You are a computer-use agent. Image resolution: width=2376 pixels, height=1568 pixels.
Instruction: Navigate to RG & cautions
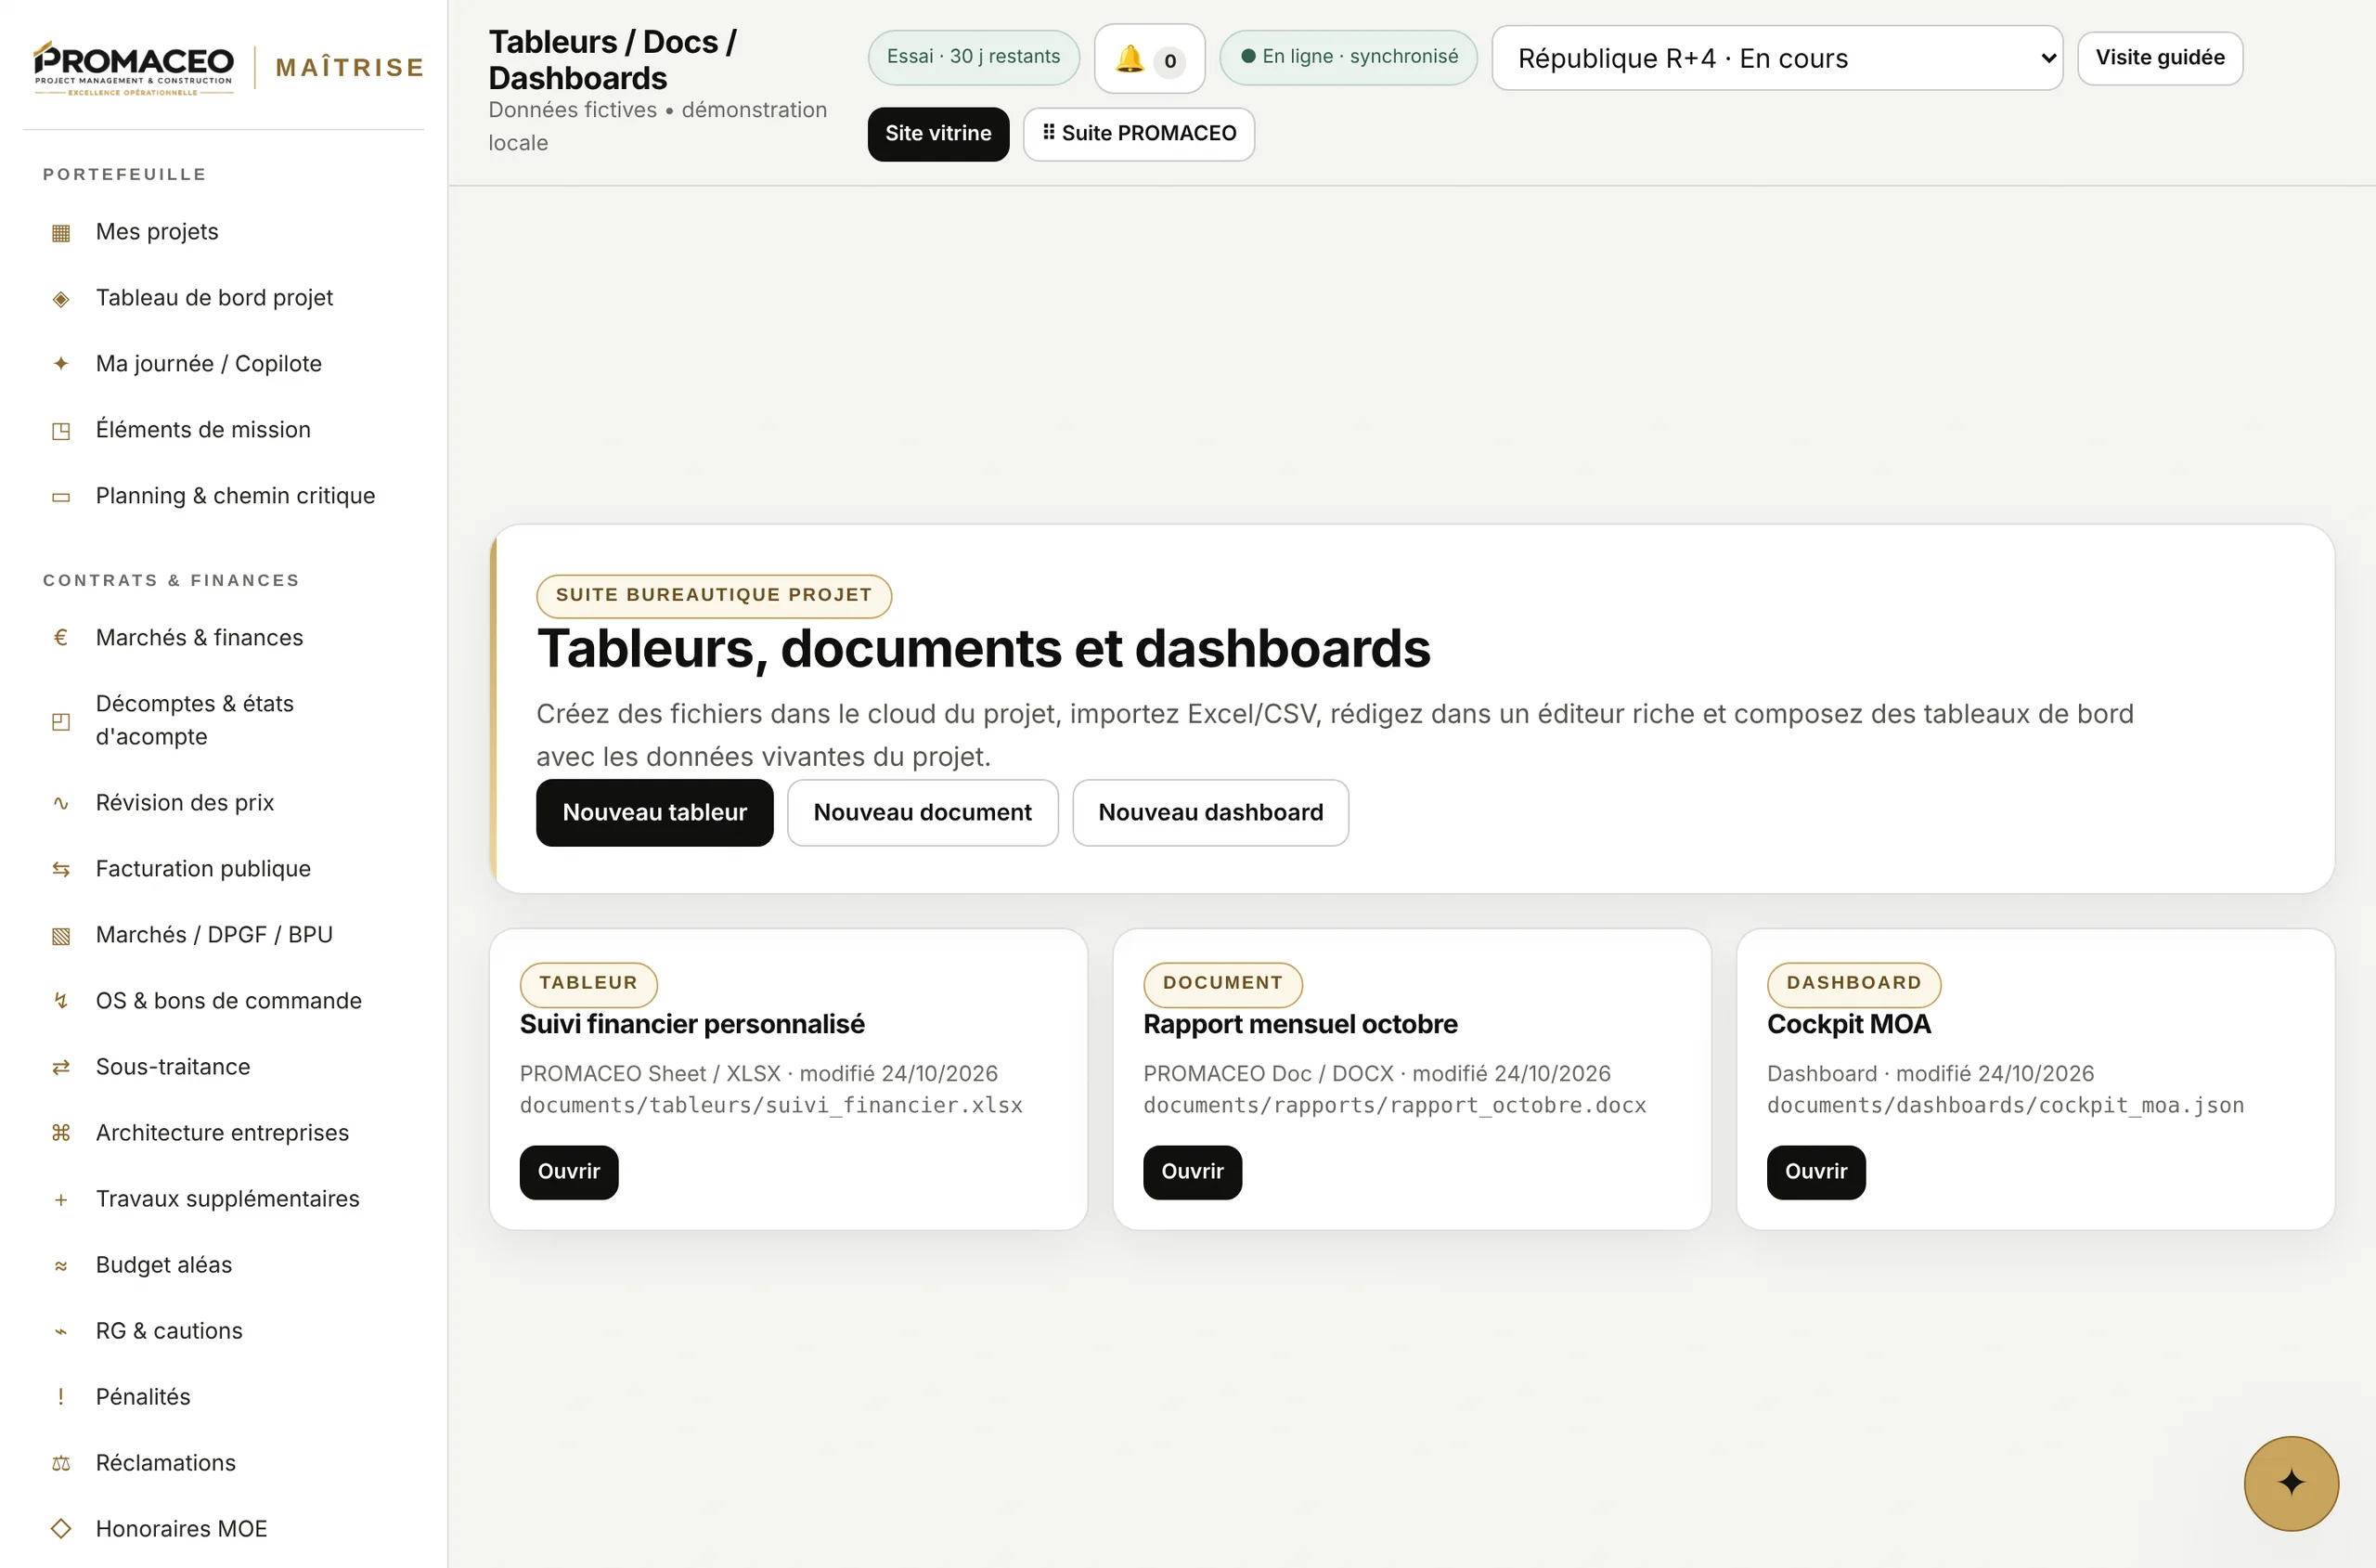pyautogui.click(x=169, y=1331)
